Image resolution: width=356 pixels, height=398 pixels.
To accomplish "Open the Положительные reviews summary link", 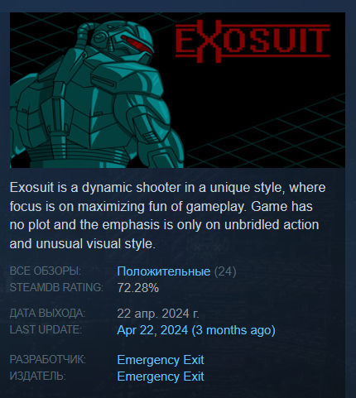I will pos(164,271).
